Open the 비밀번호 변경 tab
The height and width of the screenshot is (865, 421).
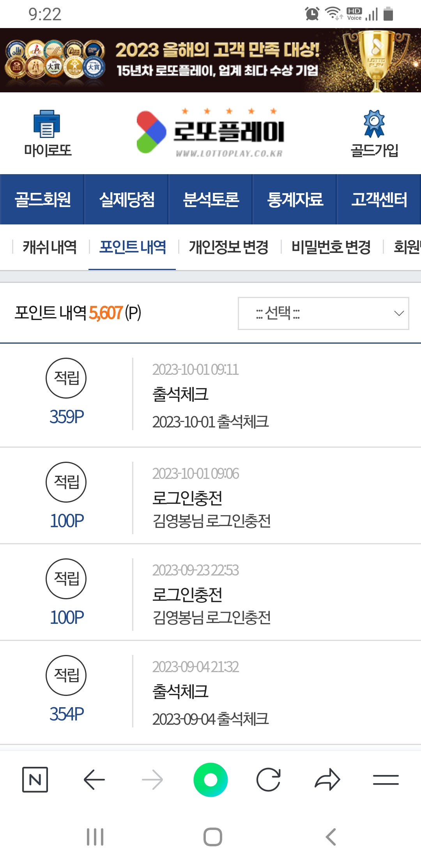(x=331, y=247)
